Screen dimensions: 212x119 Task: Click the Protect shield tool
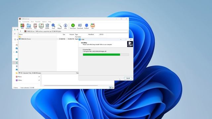86,26
